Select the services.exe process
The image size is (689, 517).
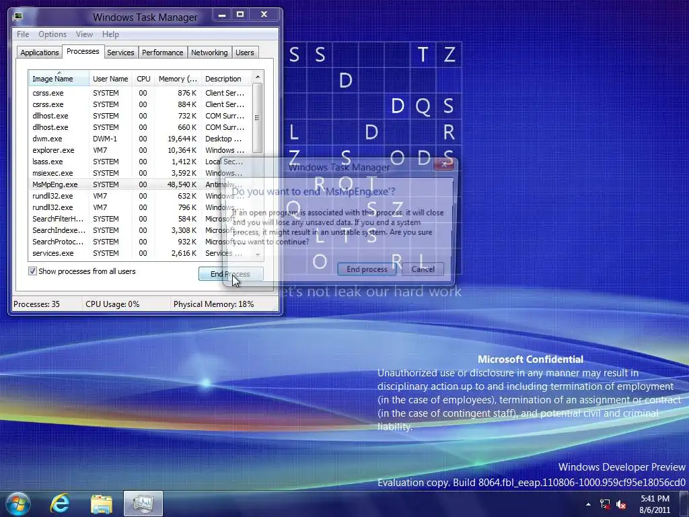pyautogui.click(x=140, y=253)
